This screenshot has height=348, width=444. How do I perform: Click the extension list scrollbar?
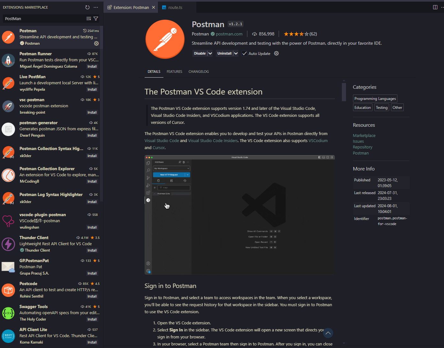point(102,113)
